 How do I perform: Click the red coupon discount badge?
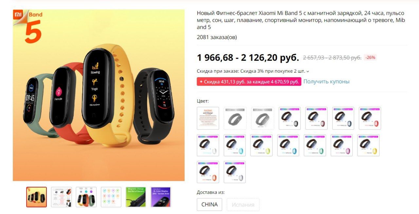[249, 81]
